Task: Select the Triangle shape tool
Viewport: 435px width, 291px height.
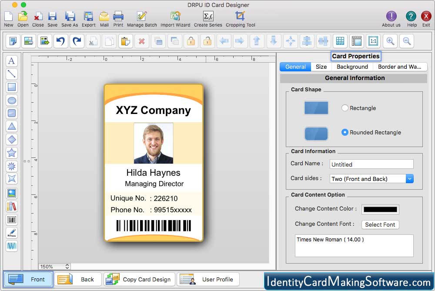Action: (12, 127)
